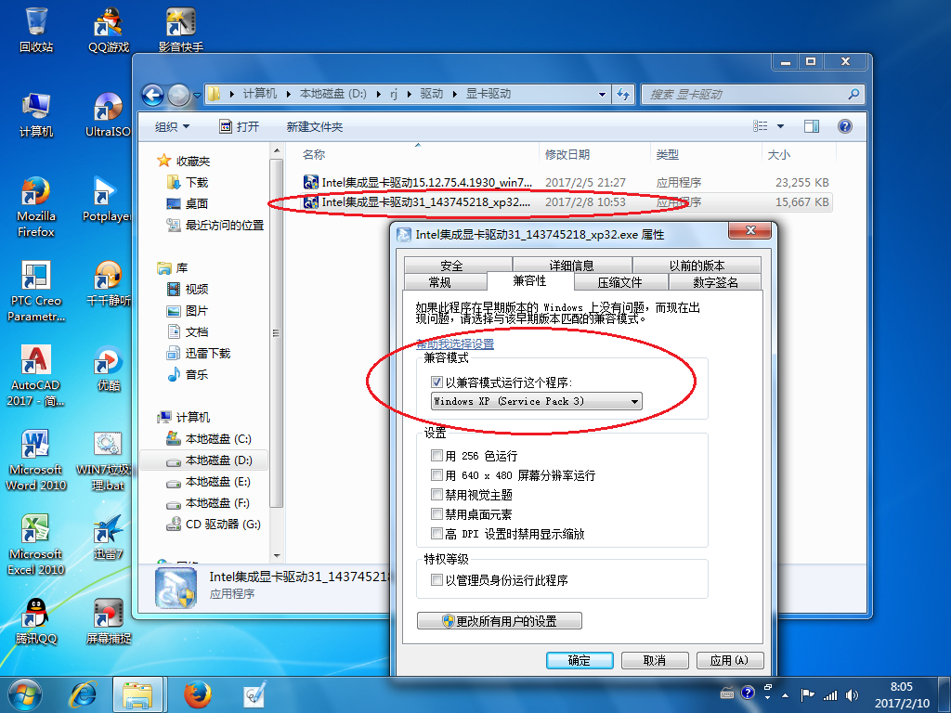Open Internet Explorer from taskbar
This screenshot has width=951, height=713.
pos(83,694)
